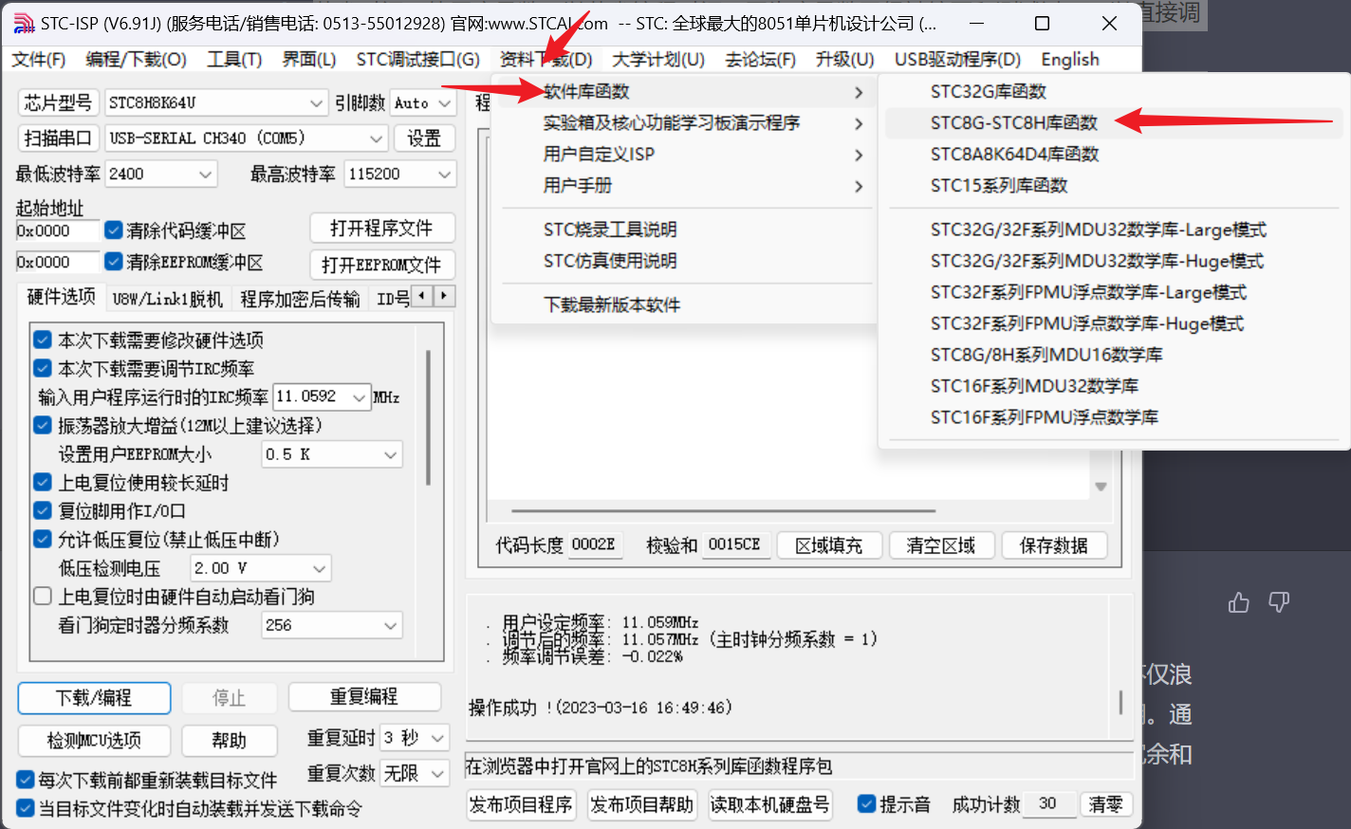
Task: Enable 上电复位时由硬件自动启动看门狗
Action: tap(43, 596)
